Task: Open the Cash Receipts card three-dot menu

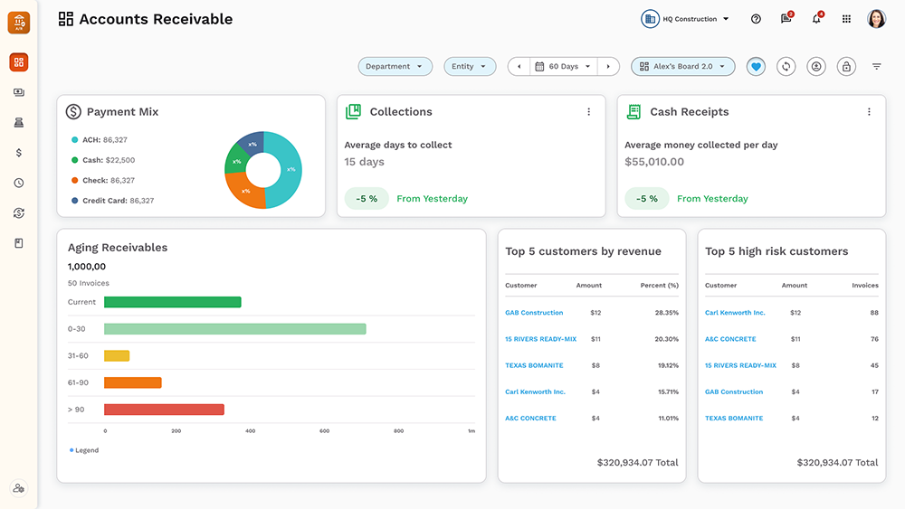Action: (x=869, y=112)
